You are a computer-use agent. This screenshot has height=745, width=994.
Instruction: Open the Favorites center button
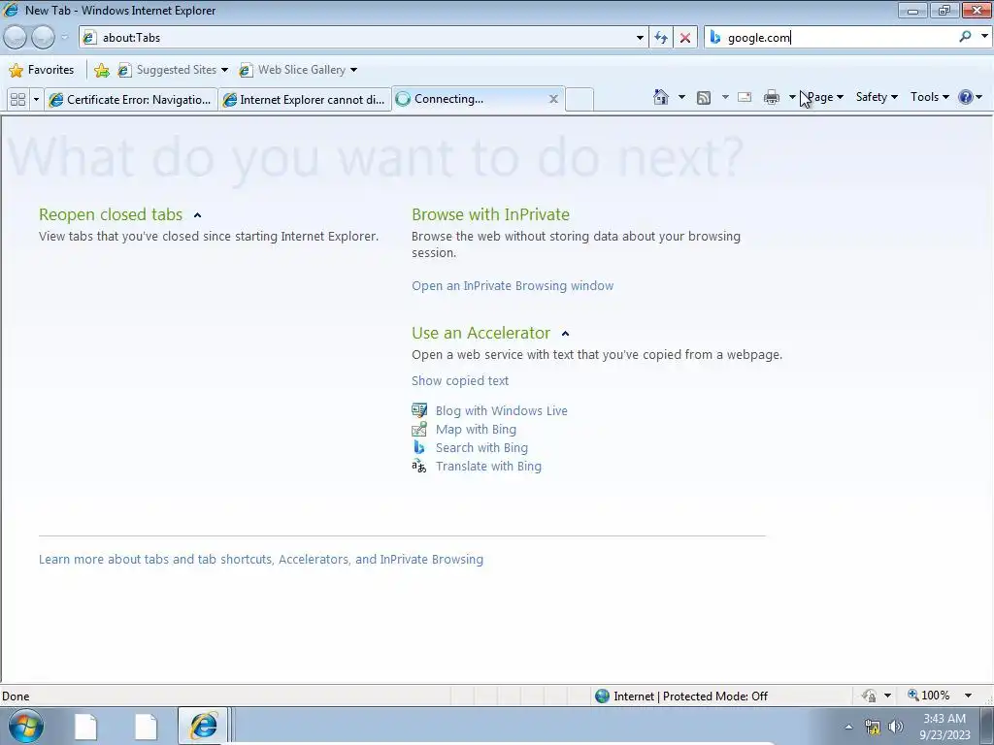[x=42, y=70]
